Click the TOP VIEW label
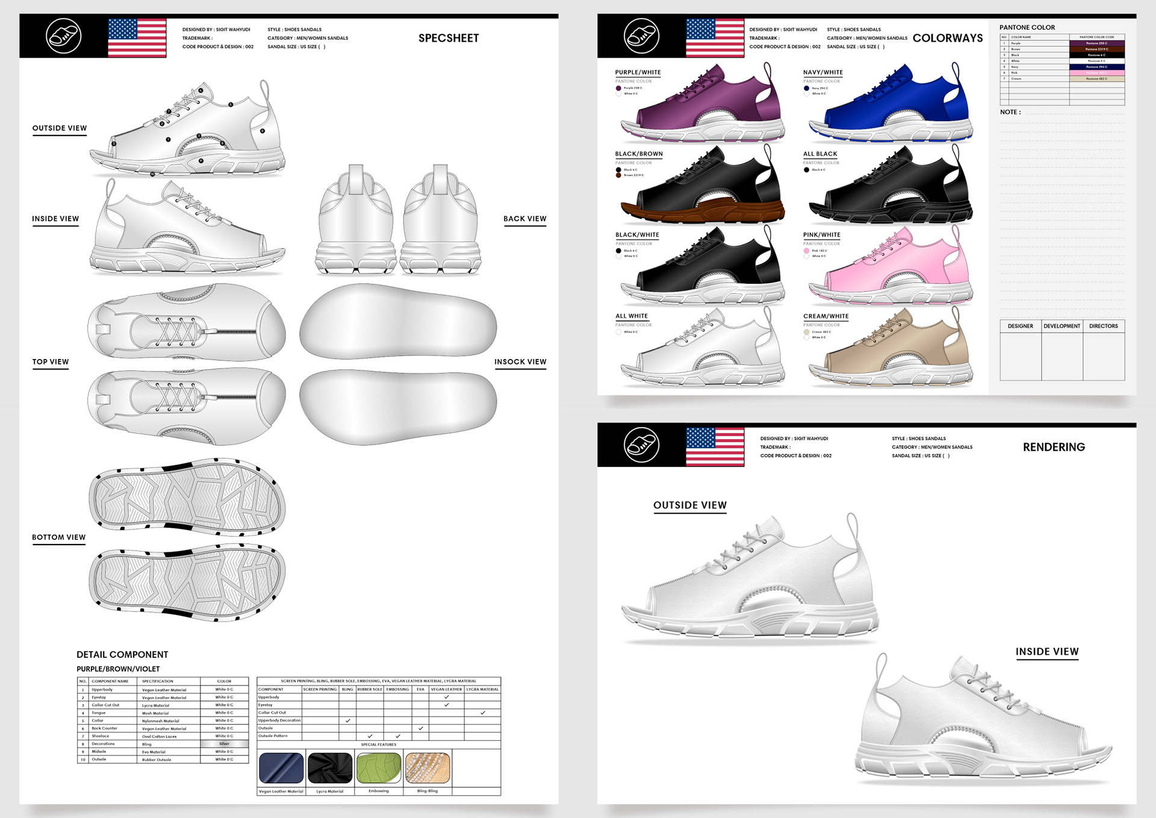Image resolution: width=1156 pixels, height=818 pixels. (x=51, y=362)
